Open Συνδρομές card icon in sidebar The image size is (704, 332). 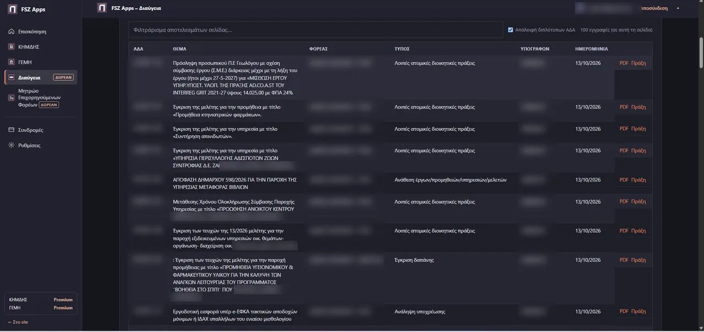[x=12, y=130]
